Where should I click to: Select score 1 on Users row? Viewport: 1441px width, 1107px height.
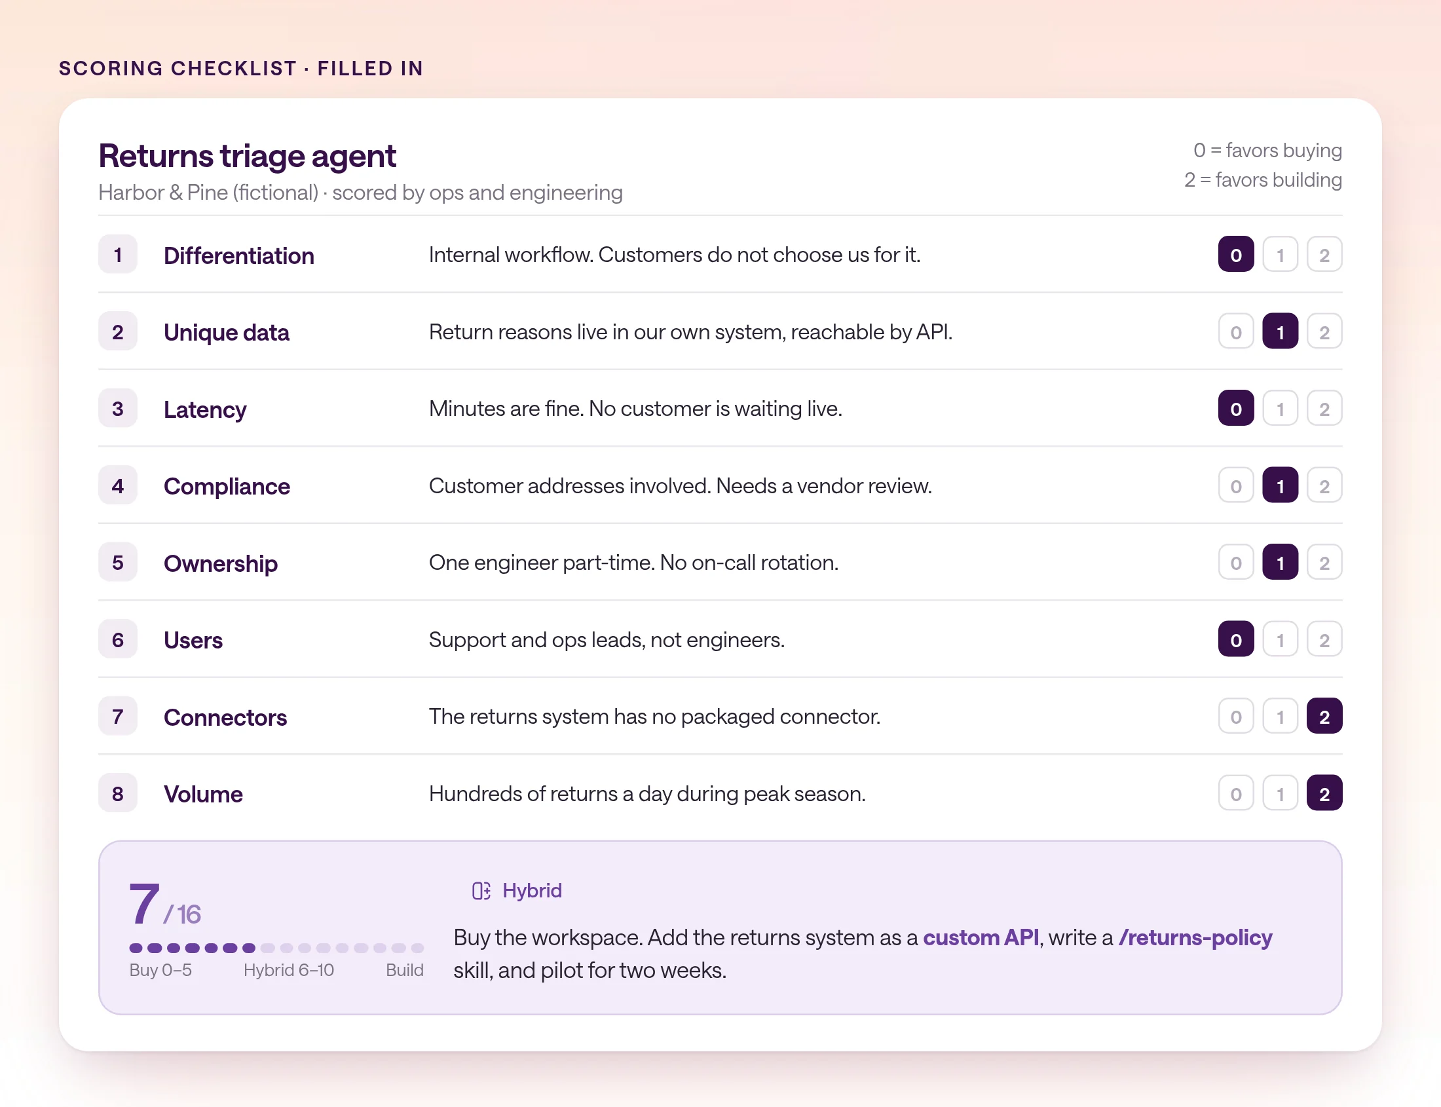pos(1280,639)
